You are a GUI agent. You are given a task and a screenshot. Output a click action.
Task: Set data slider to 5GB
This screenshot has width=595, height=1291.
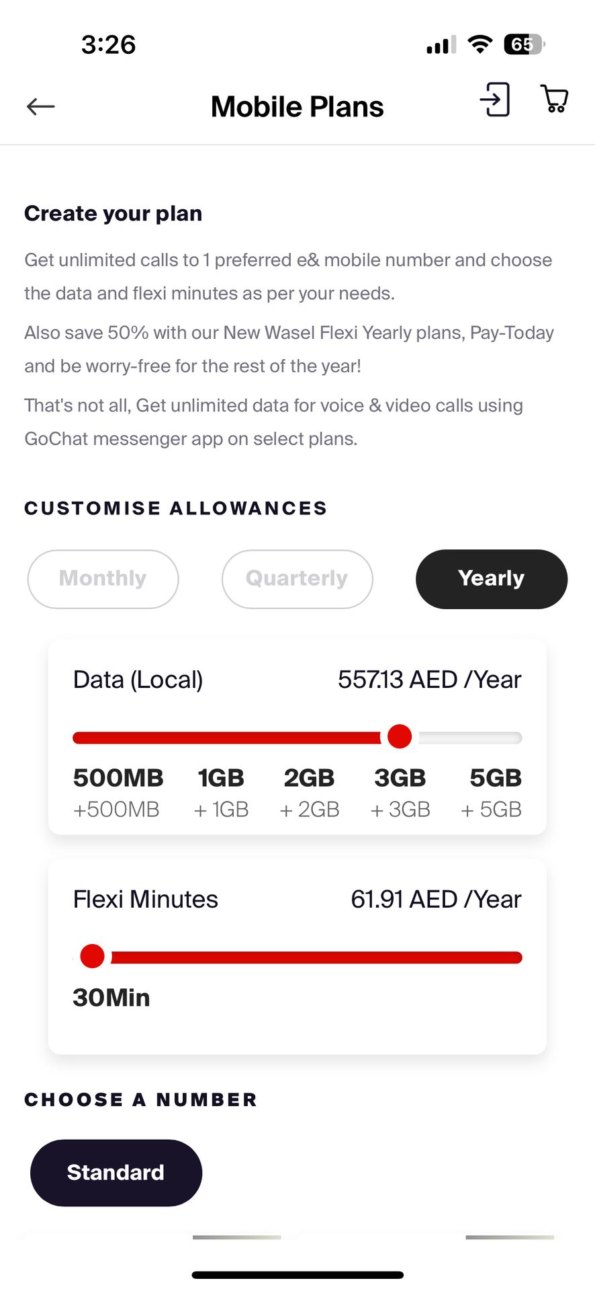[496, 778]
